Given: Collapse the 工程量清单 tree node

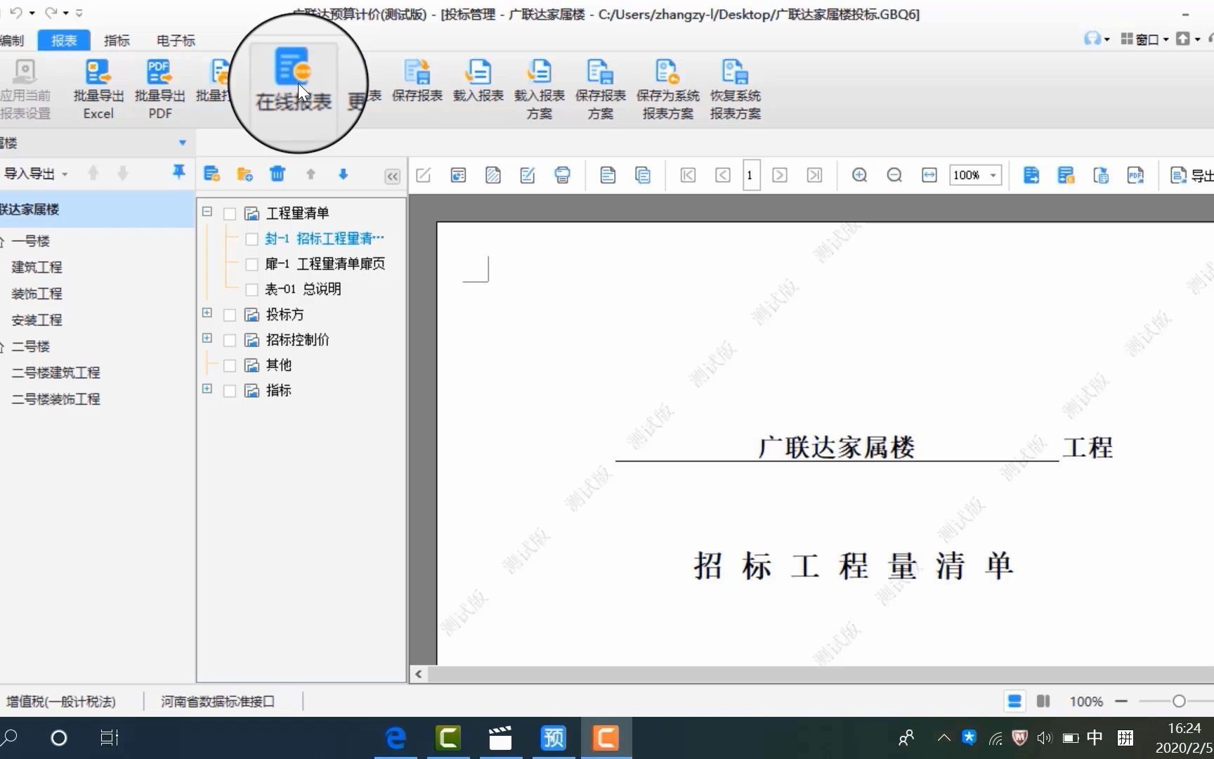Looking at the screenshot, I should (x=207, y=212).
